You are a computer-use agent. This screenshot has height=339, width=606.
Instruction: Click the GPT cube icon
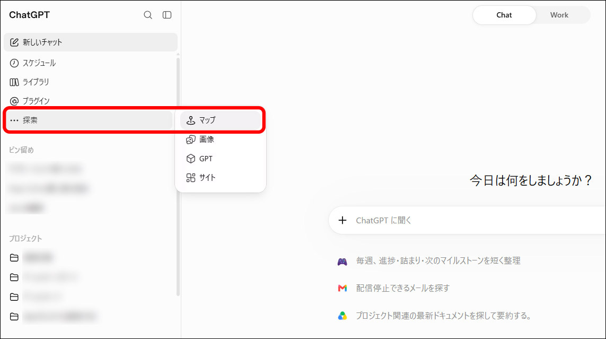pos(190,159)
